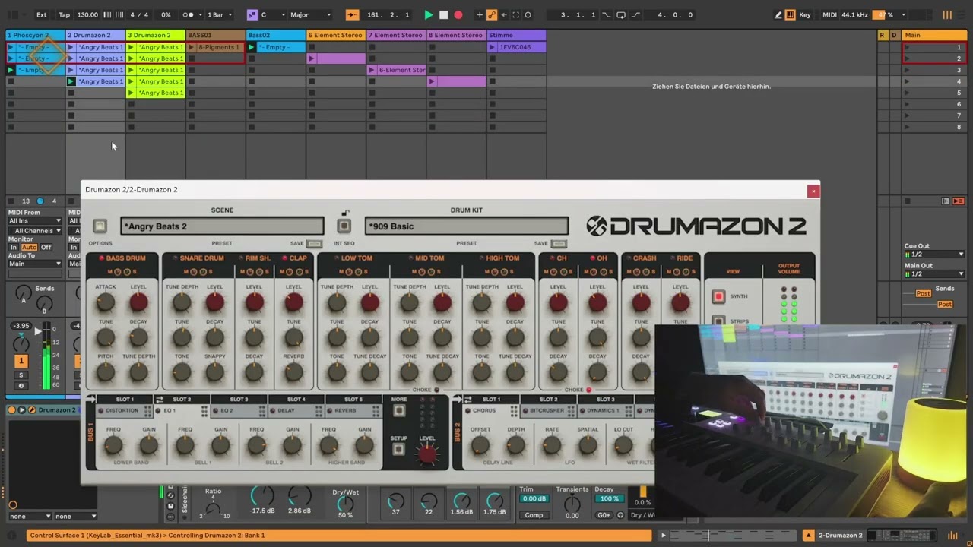Toggle the automation arm icon in transport
Image resolution: width=973 pixels, height=547 pixels.
[492, 14]
